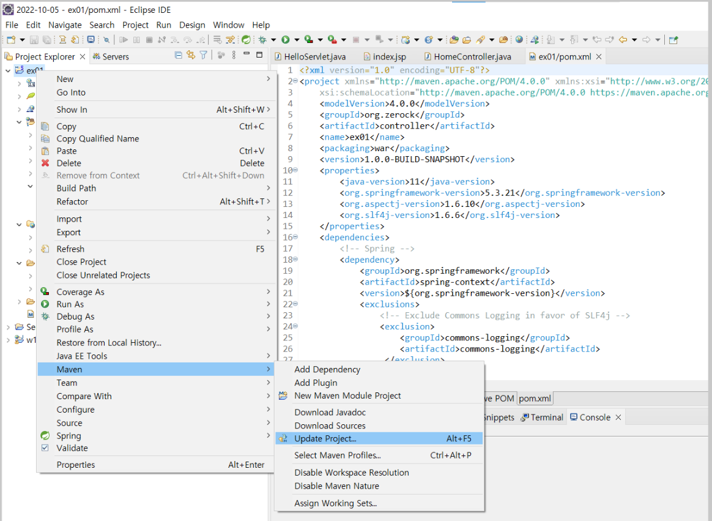Switch to the Servers view tab
Image resolution: width=712 pixels, height=521 pixels.
pyautogui.click(x=111, y=57)
